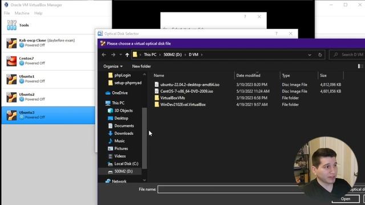Click the WinDev2102Eval.VirtualBox folder icon
This screenshot has height=205, width=365.
pyautogui.click(x=157, y=105)
